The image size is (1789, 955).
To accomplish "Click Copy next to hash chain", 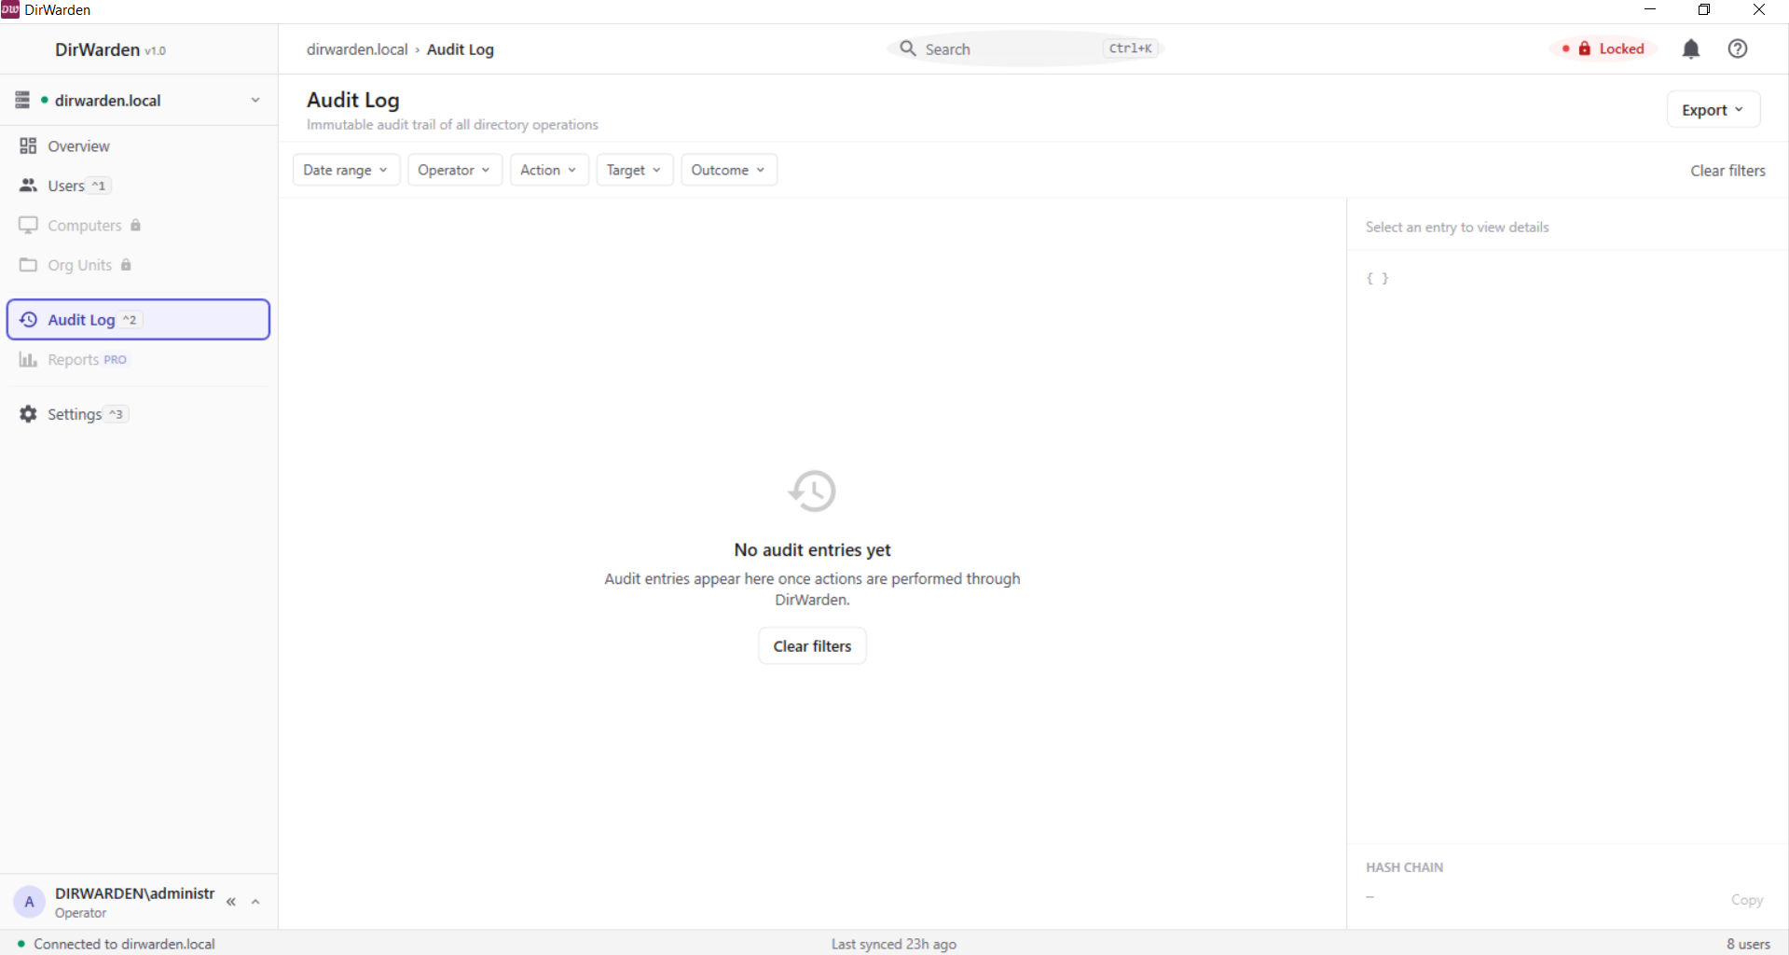I will click(x=1746, y=900).
